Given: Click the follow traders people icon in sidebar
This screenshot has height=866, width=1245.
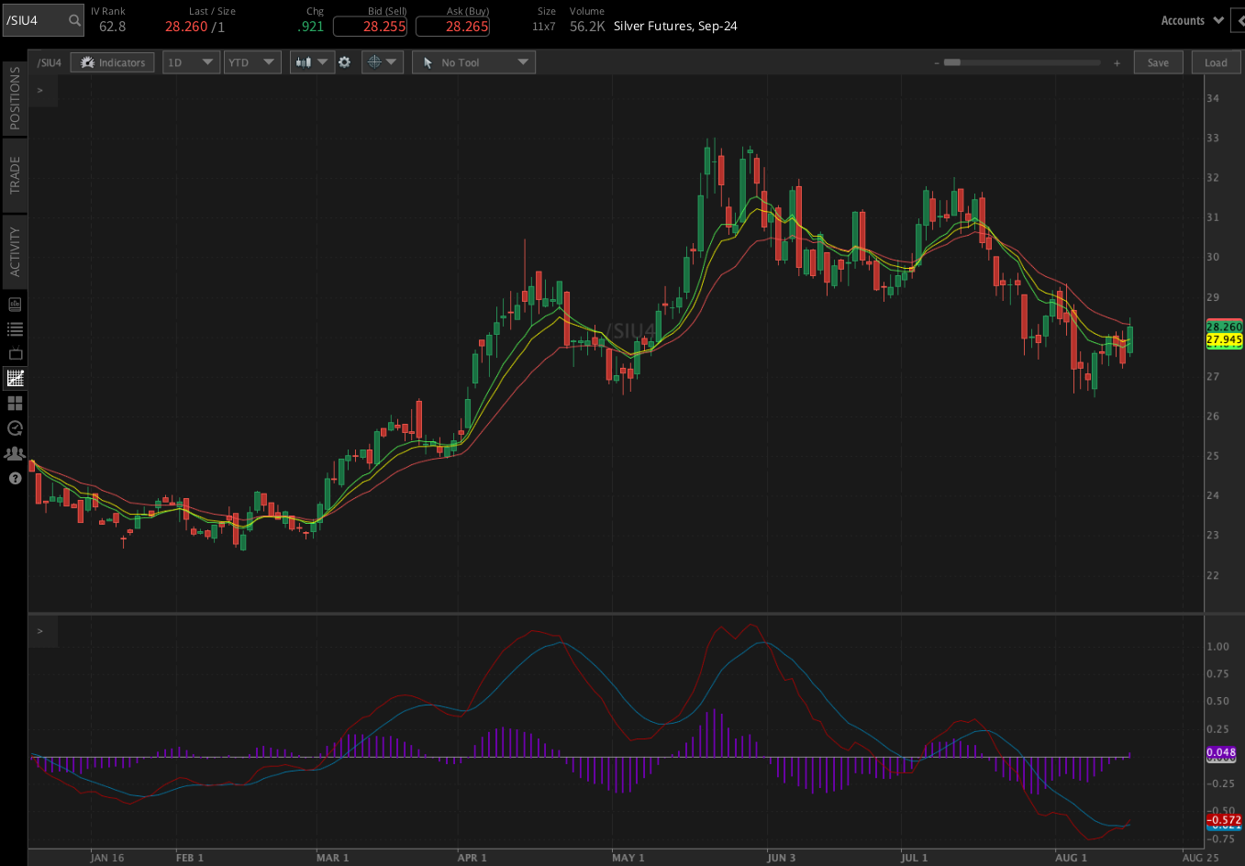Looking at the screenshot, I should pos(14,452).
